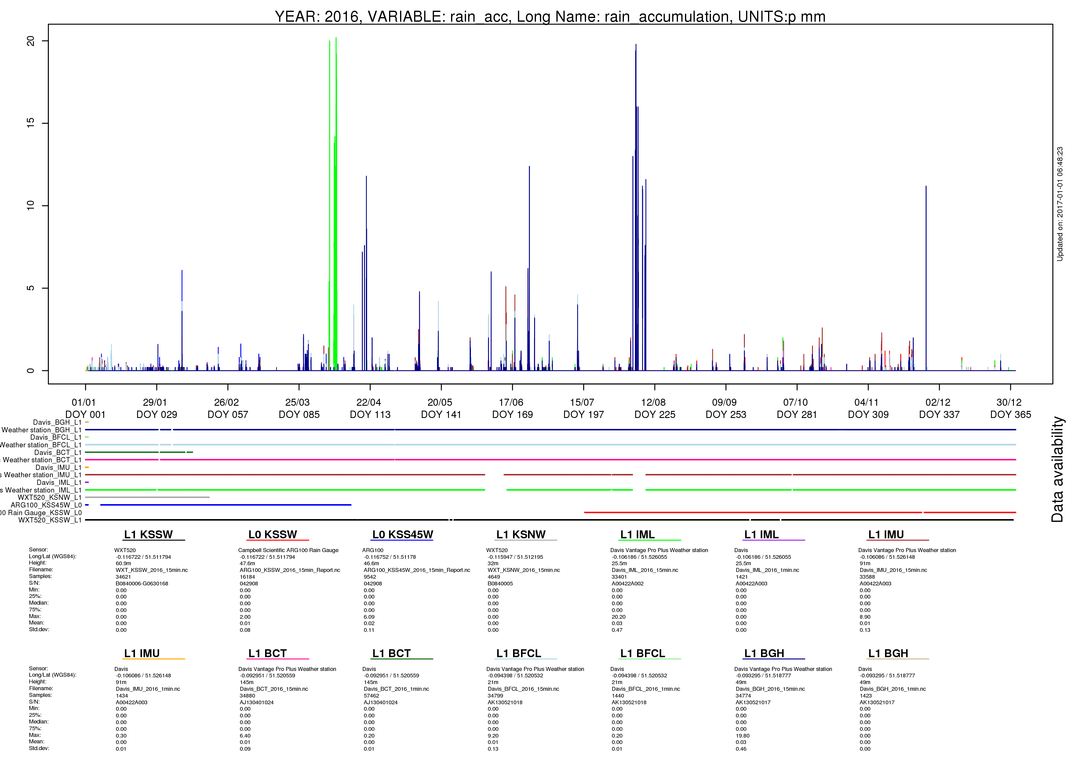
Task: Select serial number 'B0840005'
Action: [x=500, y=584]
